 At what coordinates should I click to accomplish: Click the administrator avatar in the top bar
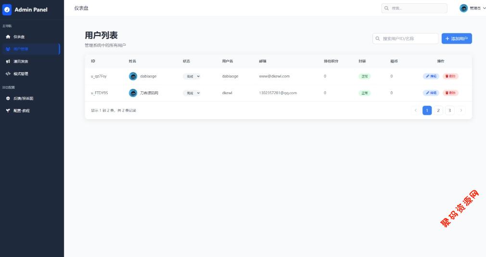463,8
